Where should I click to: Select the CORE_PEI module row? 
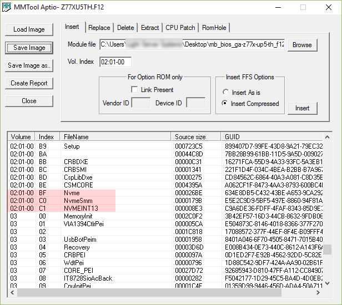pyautogui.click(x=165, y=271)
